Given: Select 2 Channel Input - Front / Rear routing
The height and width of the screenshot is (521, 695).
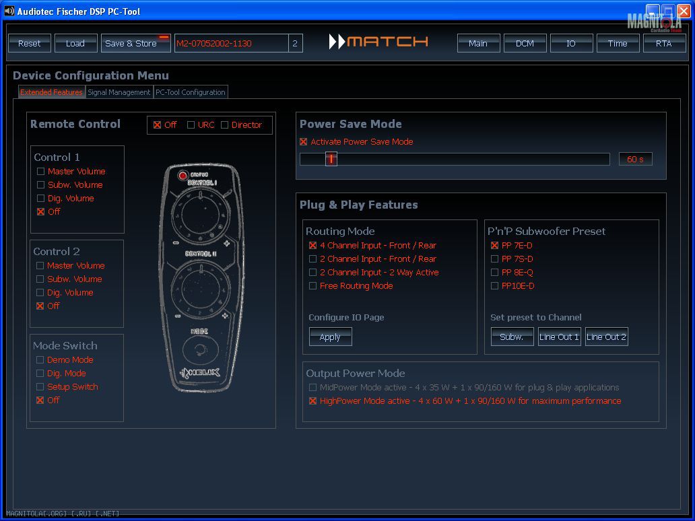Looking at the screenshot, I should [313, 258].
